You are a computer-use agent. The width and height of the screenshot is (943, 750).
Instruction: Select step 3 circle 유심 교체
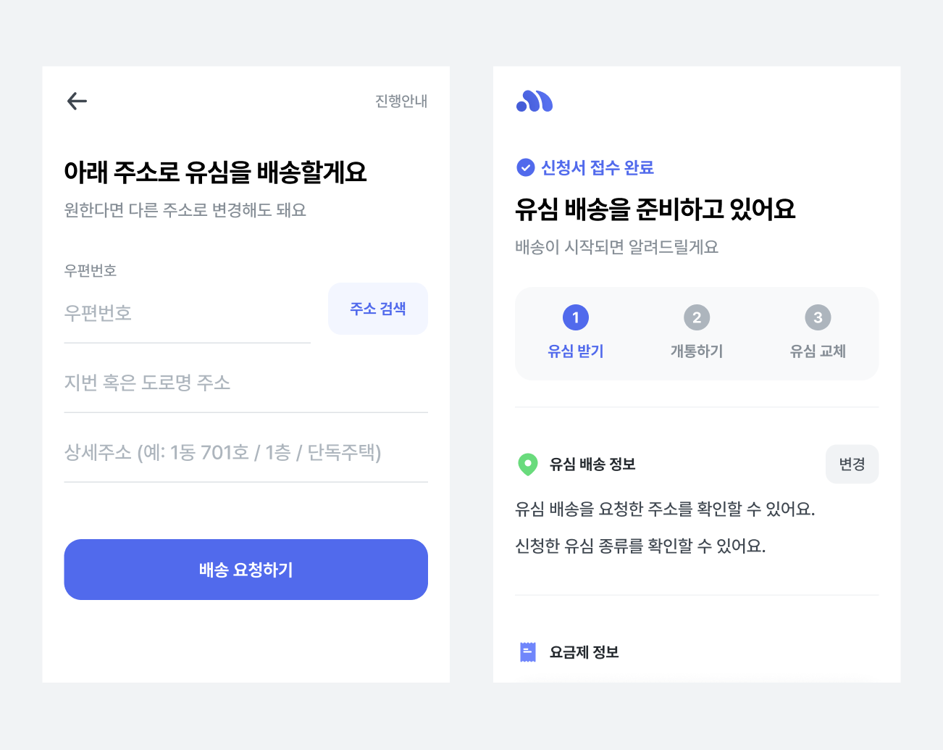click(x=818, y=317)
